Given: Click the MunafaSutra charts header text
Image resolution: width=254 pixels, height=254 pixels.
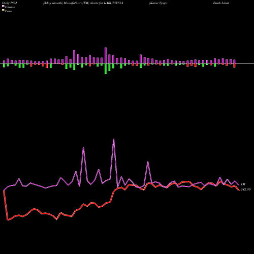Looking at the screenshot, I should 83,3.
